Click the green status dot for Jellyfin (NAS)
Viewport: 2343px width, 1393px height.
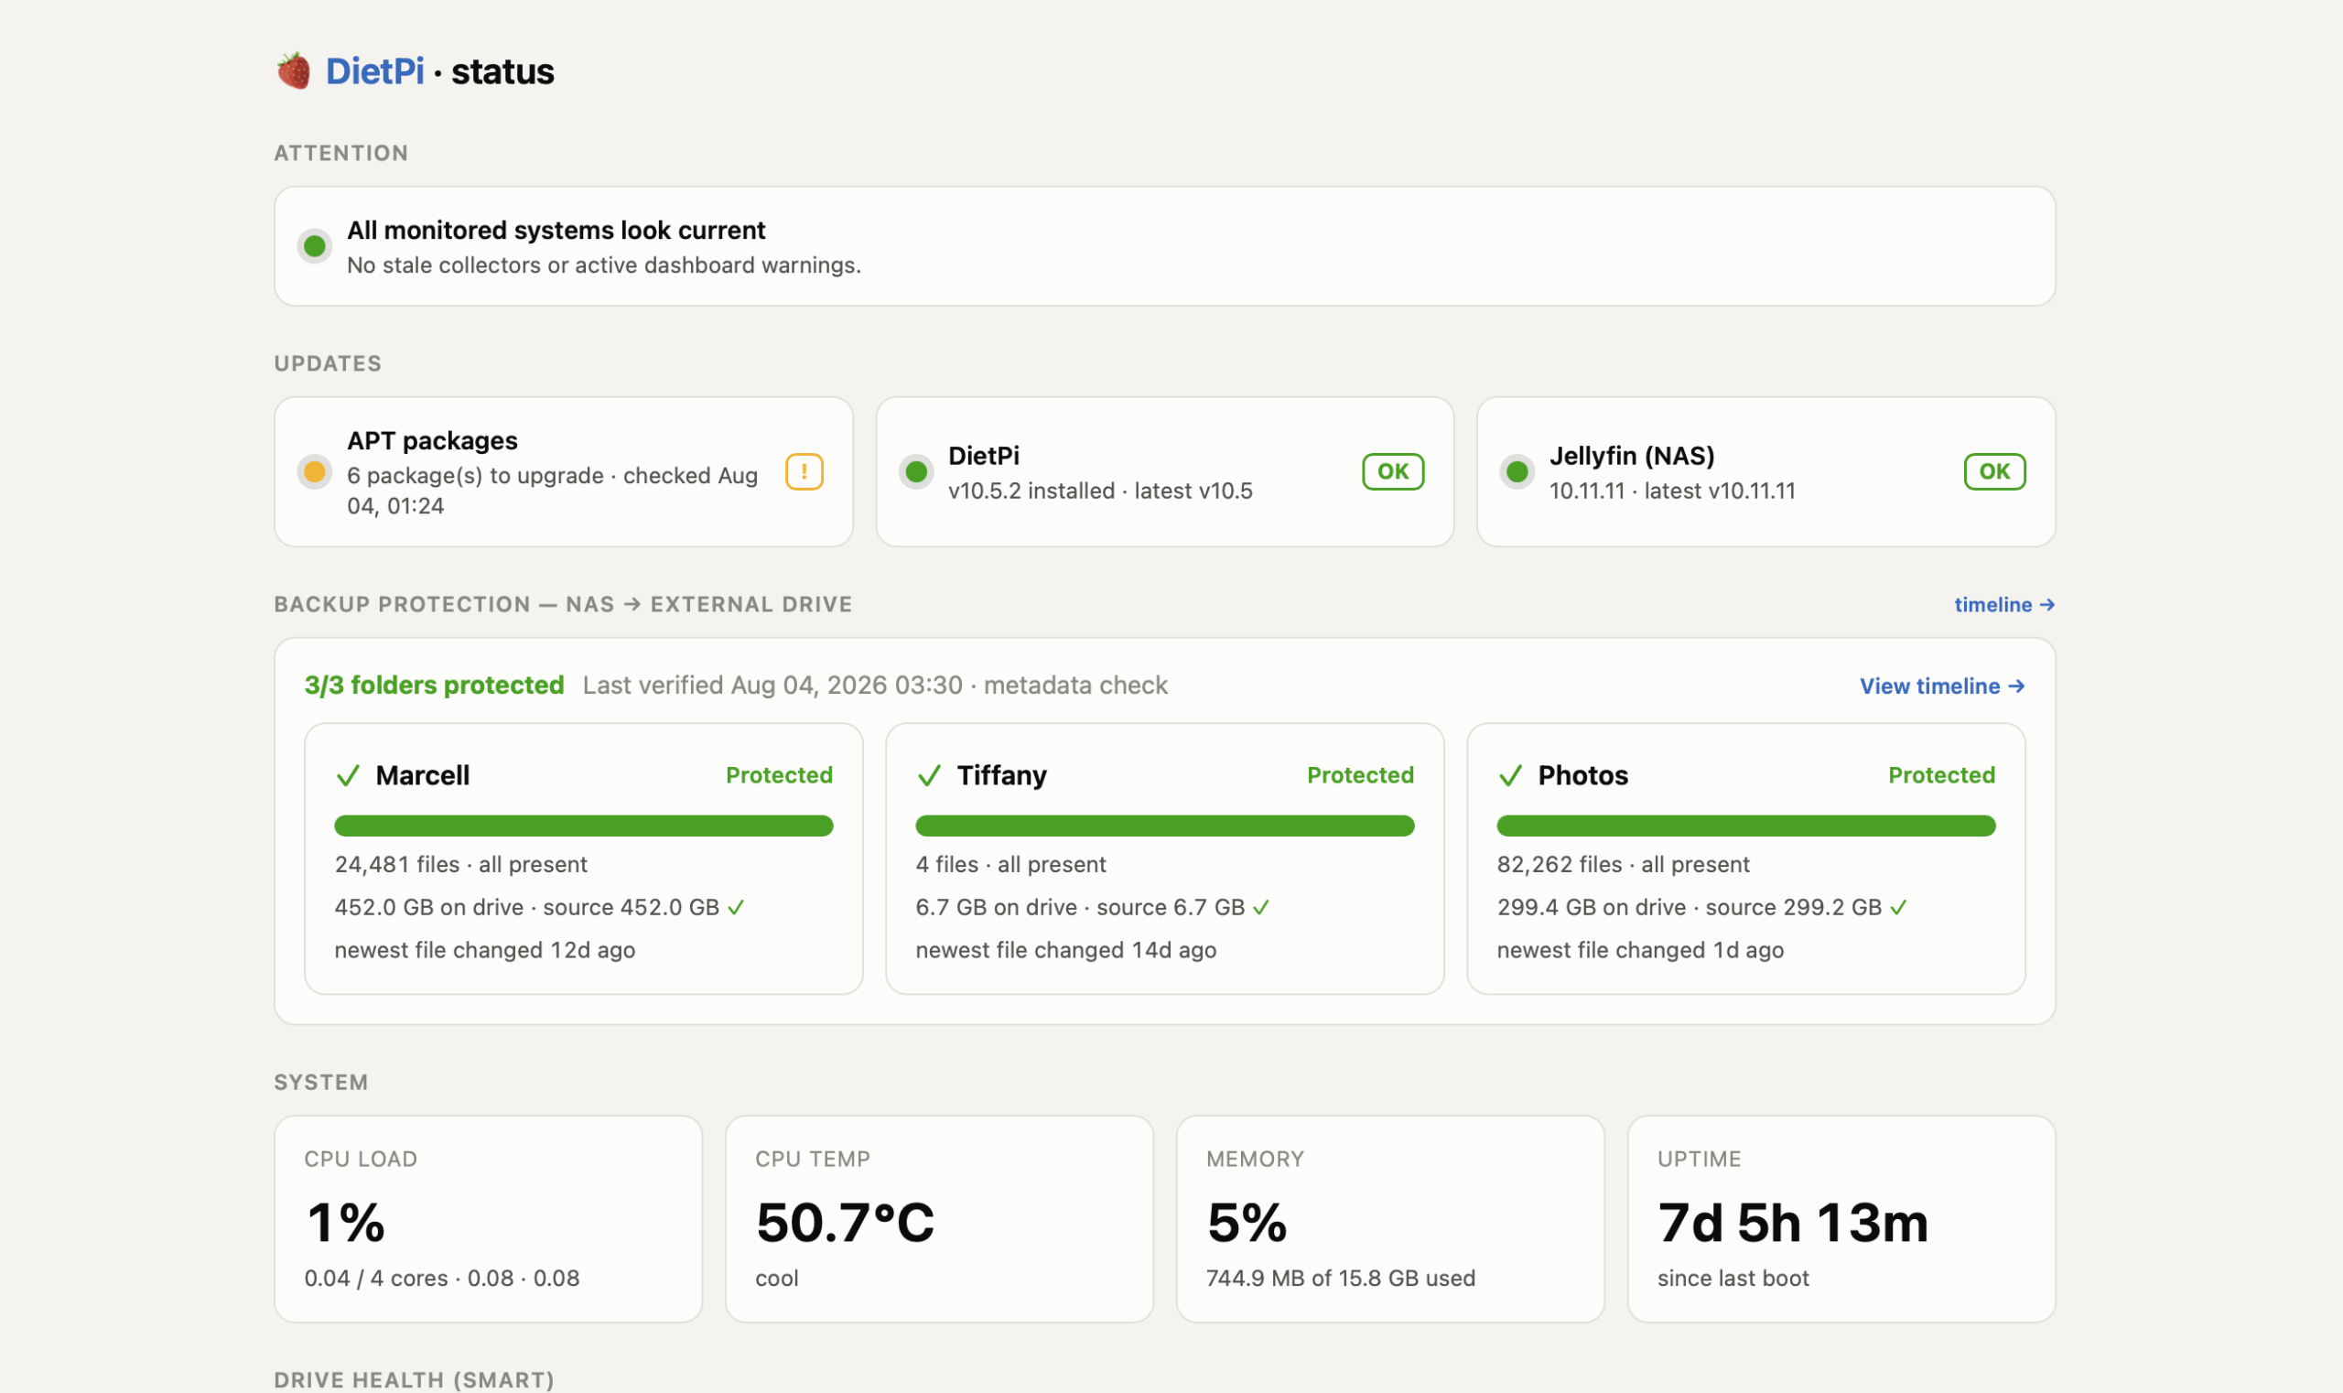pos(1517,471)
